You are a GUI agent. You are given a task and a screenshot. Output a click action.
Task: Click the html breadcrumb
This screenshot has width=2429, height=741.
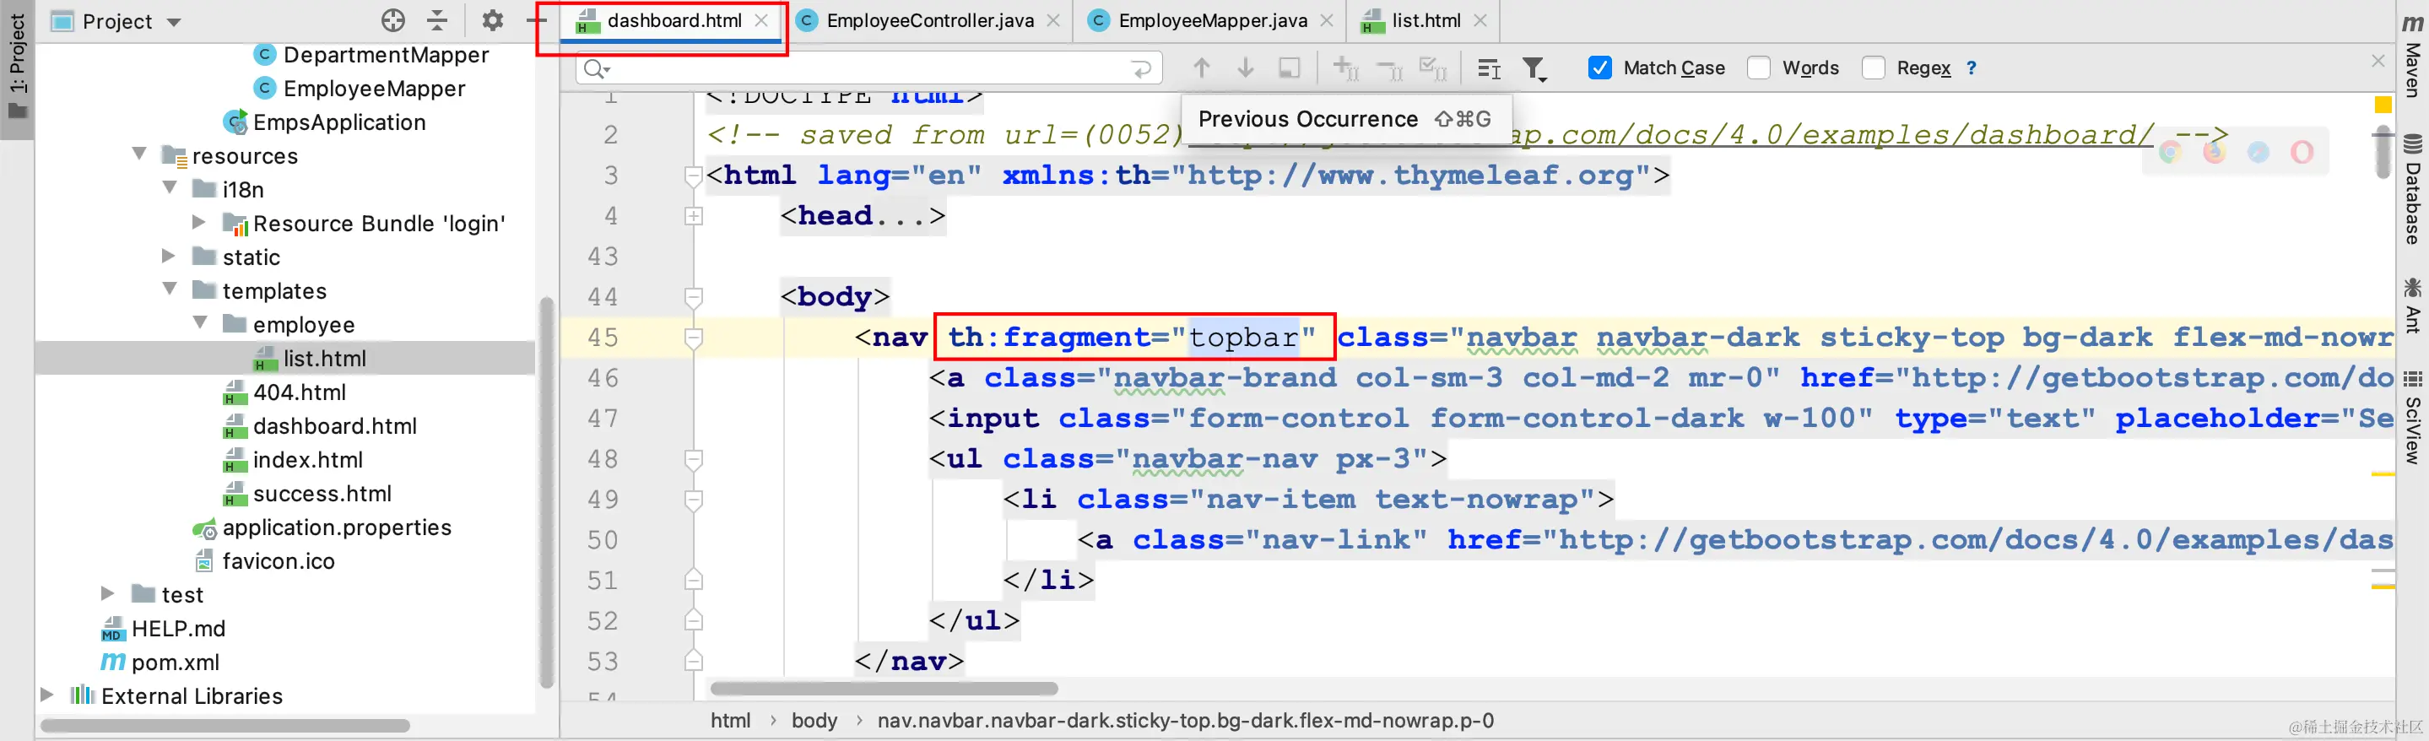pyautogui.click(x=731, y=720)
